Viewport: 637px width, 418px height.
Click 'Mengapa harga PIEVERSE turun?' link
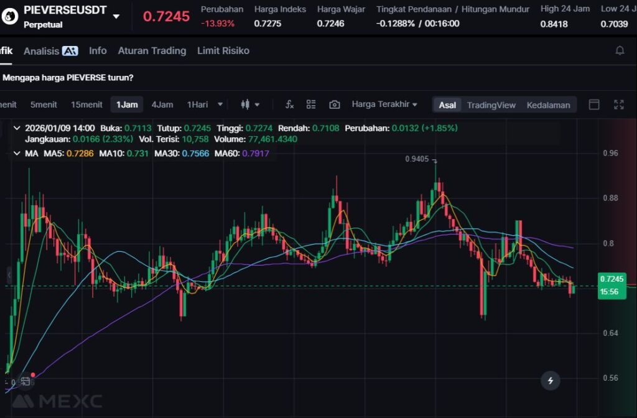[x=68, y=78]
